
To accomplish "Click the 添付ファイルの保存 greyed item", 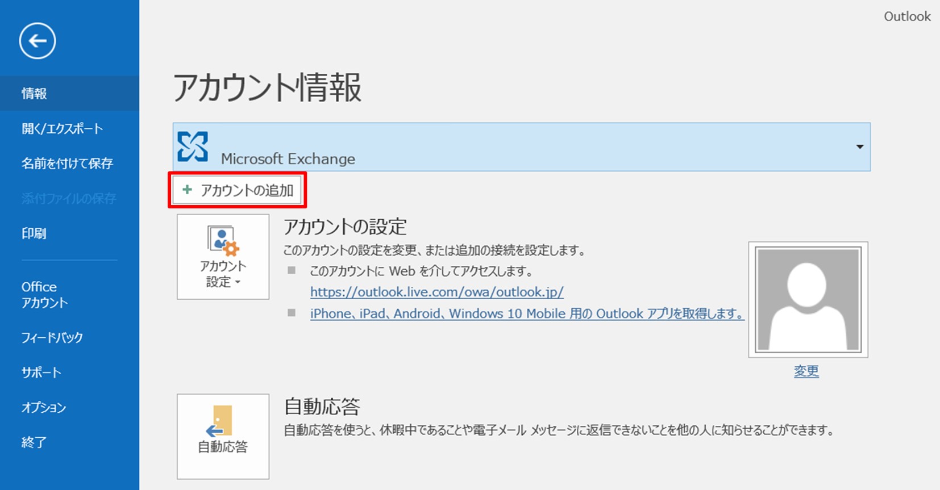I will (69, 198).
